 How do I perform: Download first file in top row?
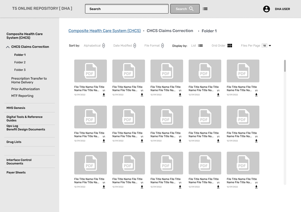click(104, 95)
